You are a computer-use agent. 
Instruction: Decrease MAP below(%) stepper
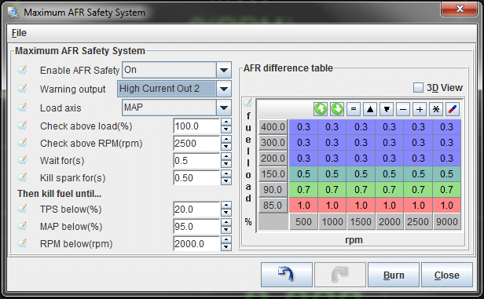click(226, 230)
